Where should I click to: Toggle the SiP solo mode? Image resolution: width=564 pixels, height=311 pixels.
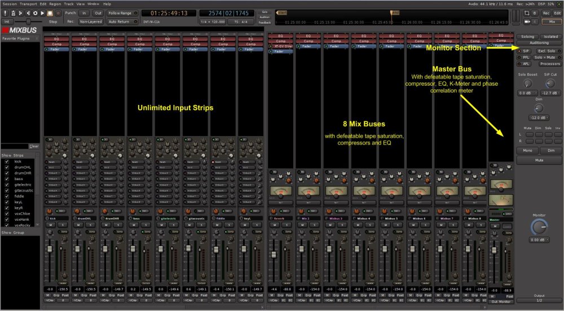tap(524, 51)
